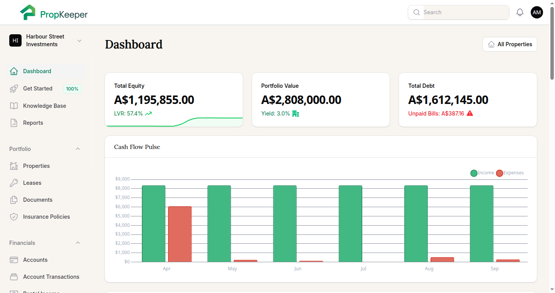Click the Reports document icon
The image size is (555, 293).
coord(14,123)
